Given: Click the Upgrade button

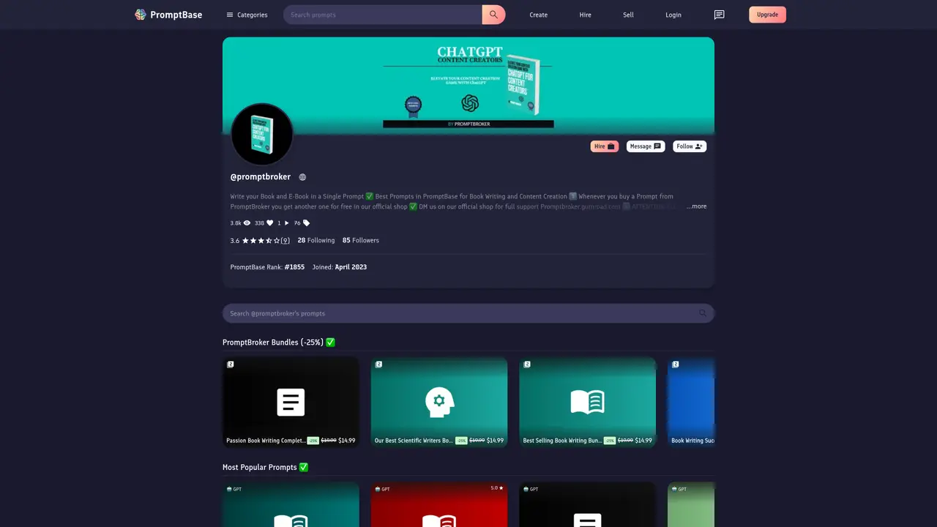Looking at the screenshot, I should 767,15.
